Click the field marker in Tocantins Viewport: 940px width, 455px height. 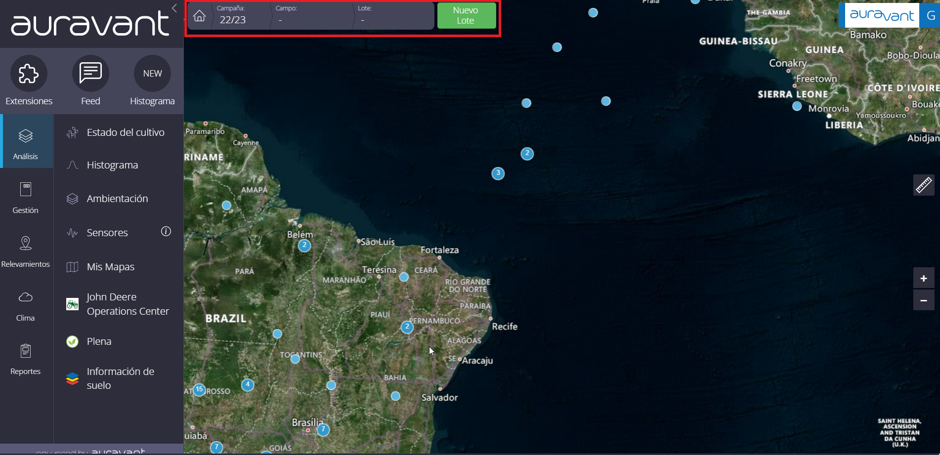295,359
